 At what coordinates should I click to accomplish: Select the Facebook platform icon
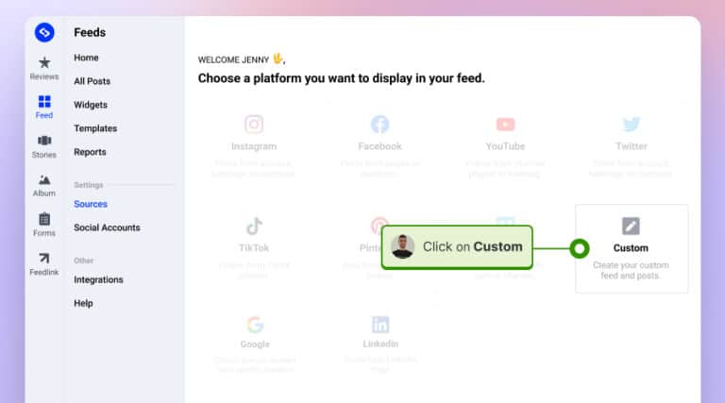tap(379, 125)
